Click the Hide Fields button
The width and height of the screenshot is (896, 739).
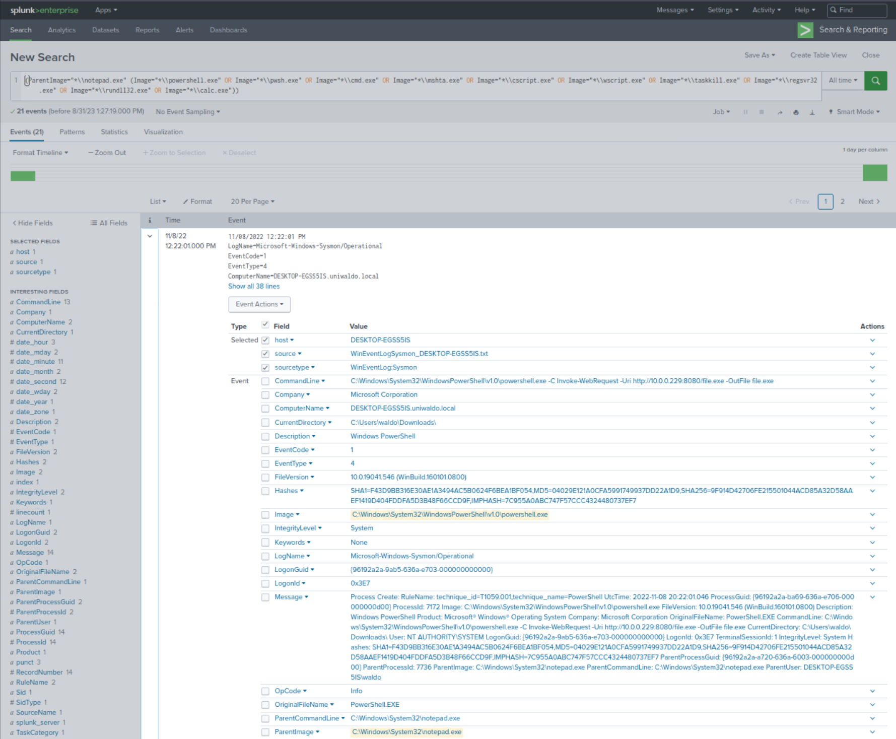(32, 223)
